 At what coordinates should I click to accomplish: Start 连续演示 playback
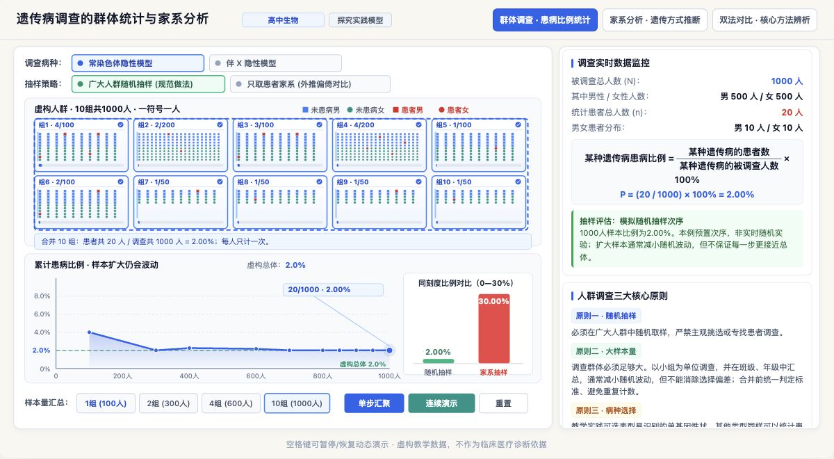tap(441, 403)
